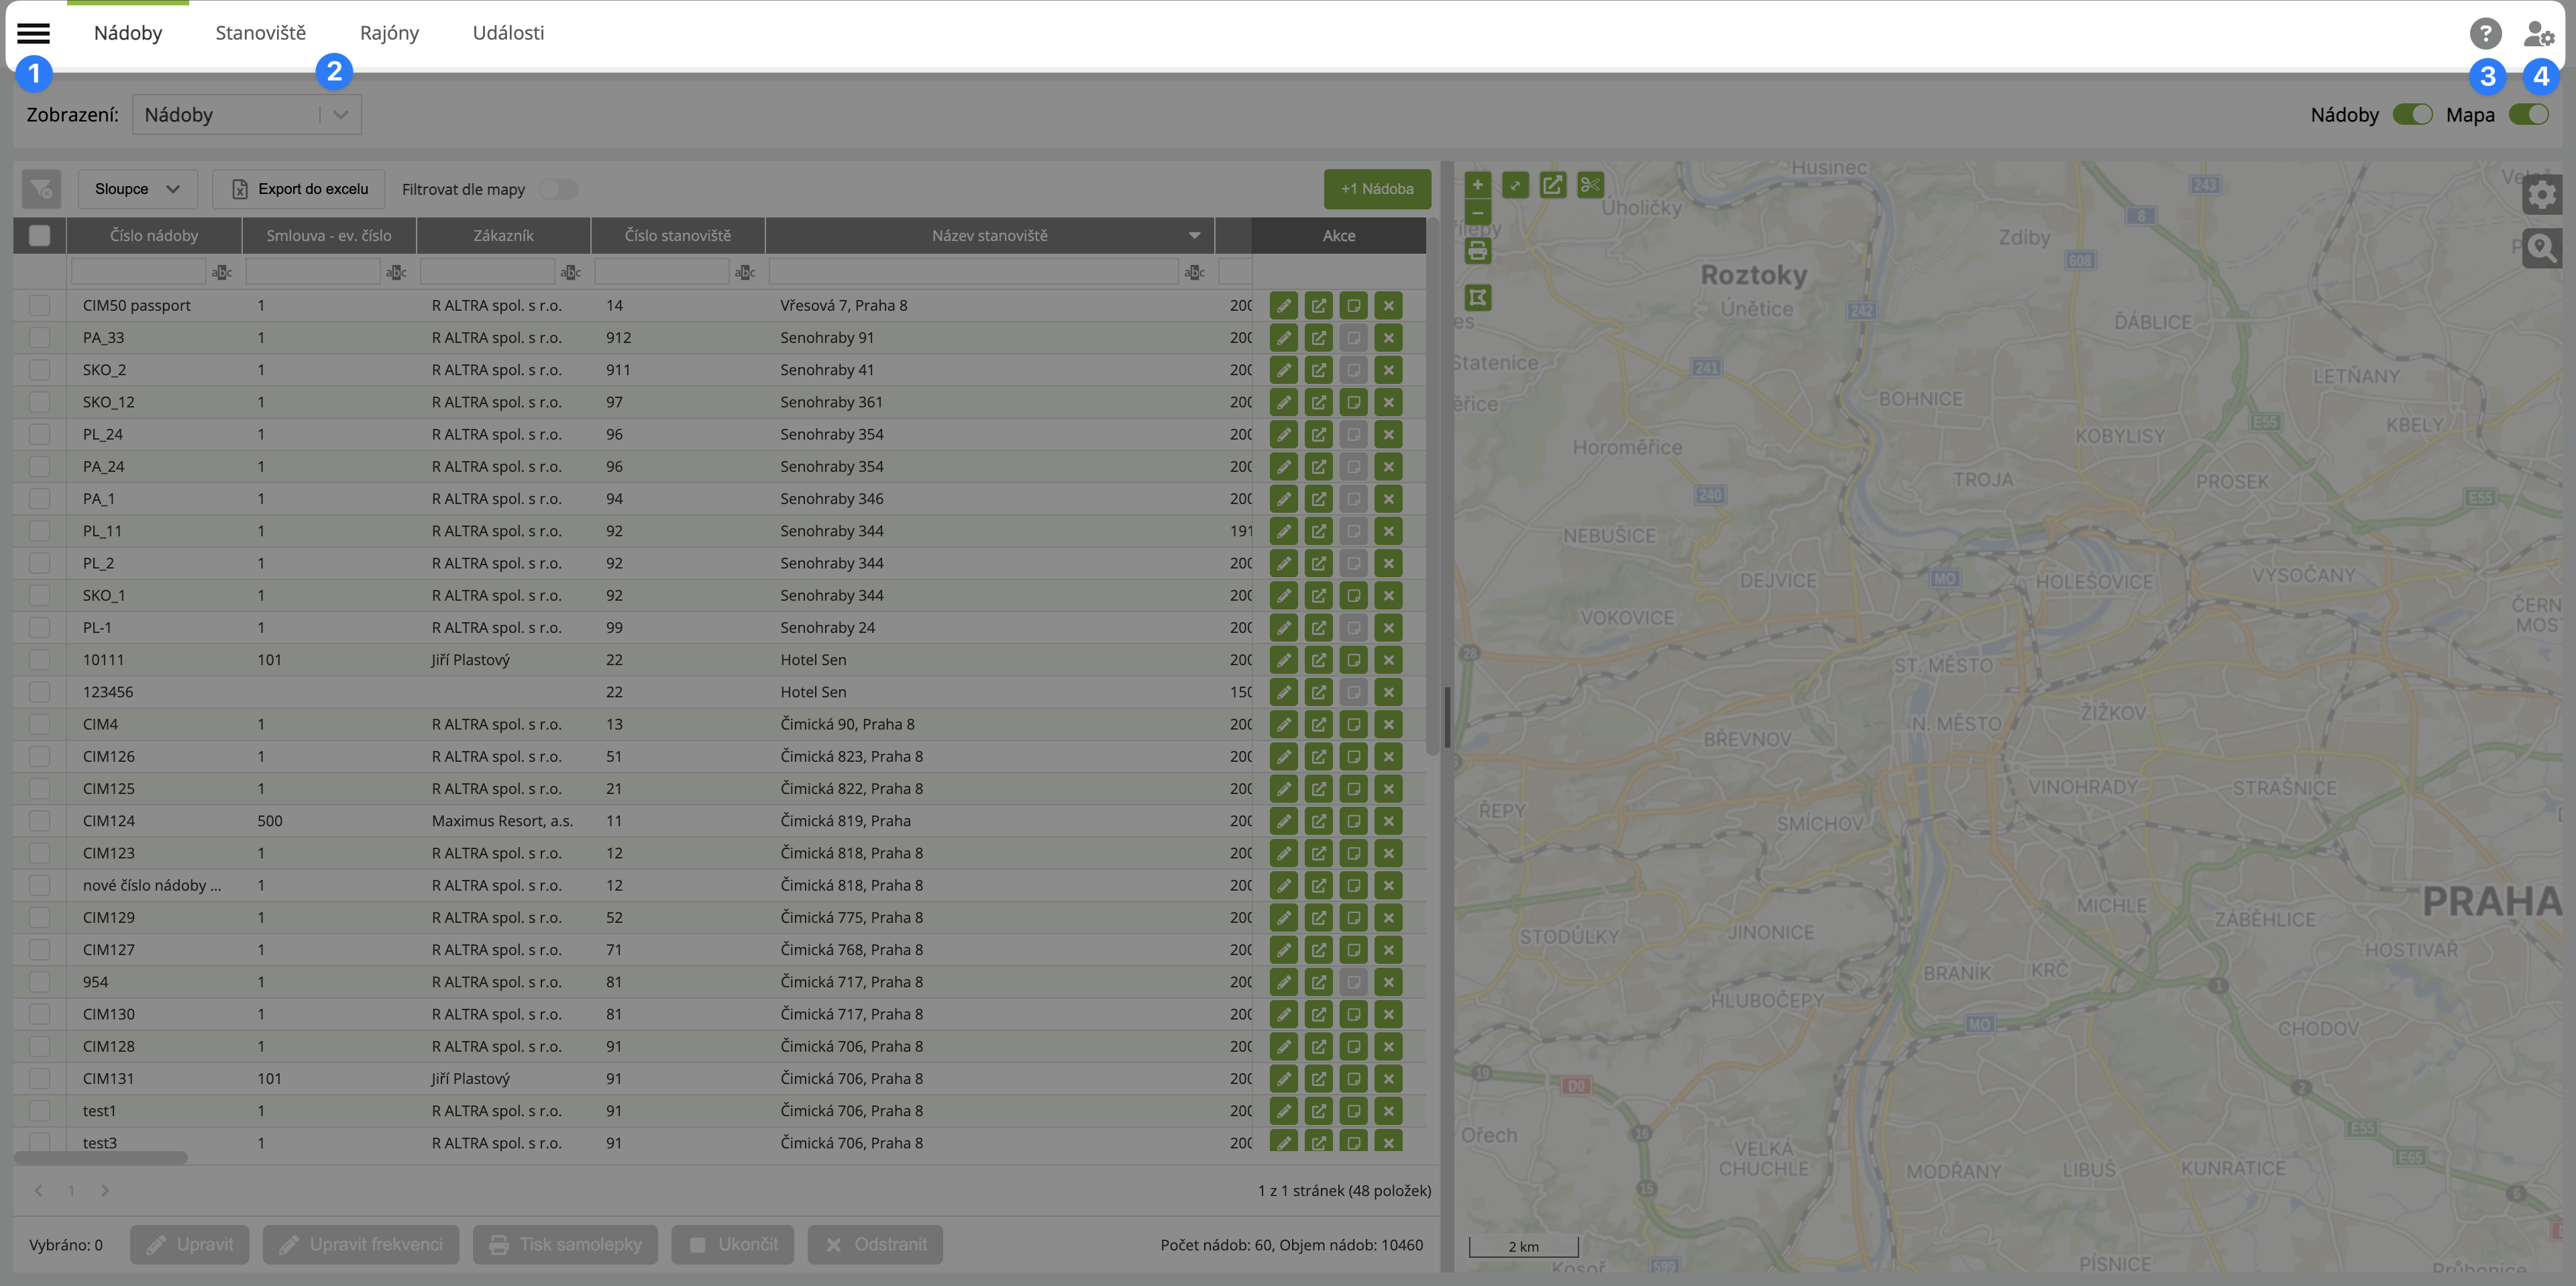Expand the Sloupce columns dropdown

click(137, 189)
